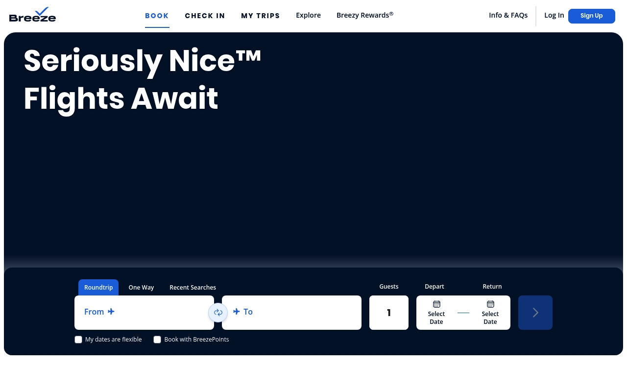The height and width of the screenshot is (392, 627).
Task: Click the Return calendar icon
Action: click(x=490, y=304)
